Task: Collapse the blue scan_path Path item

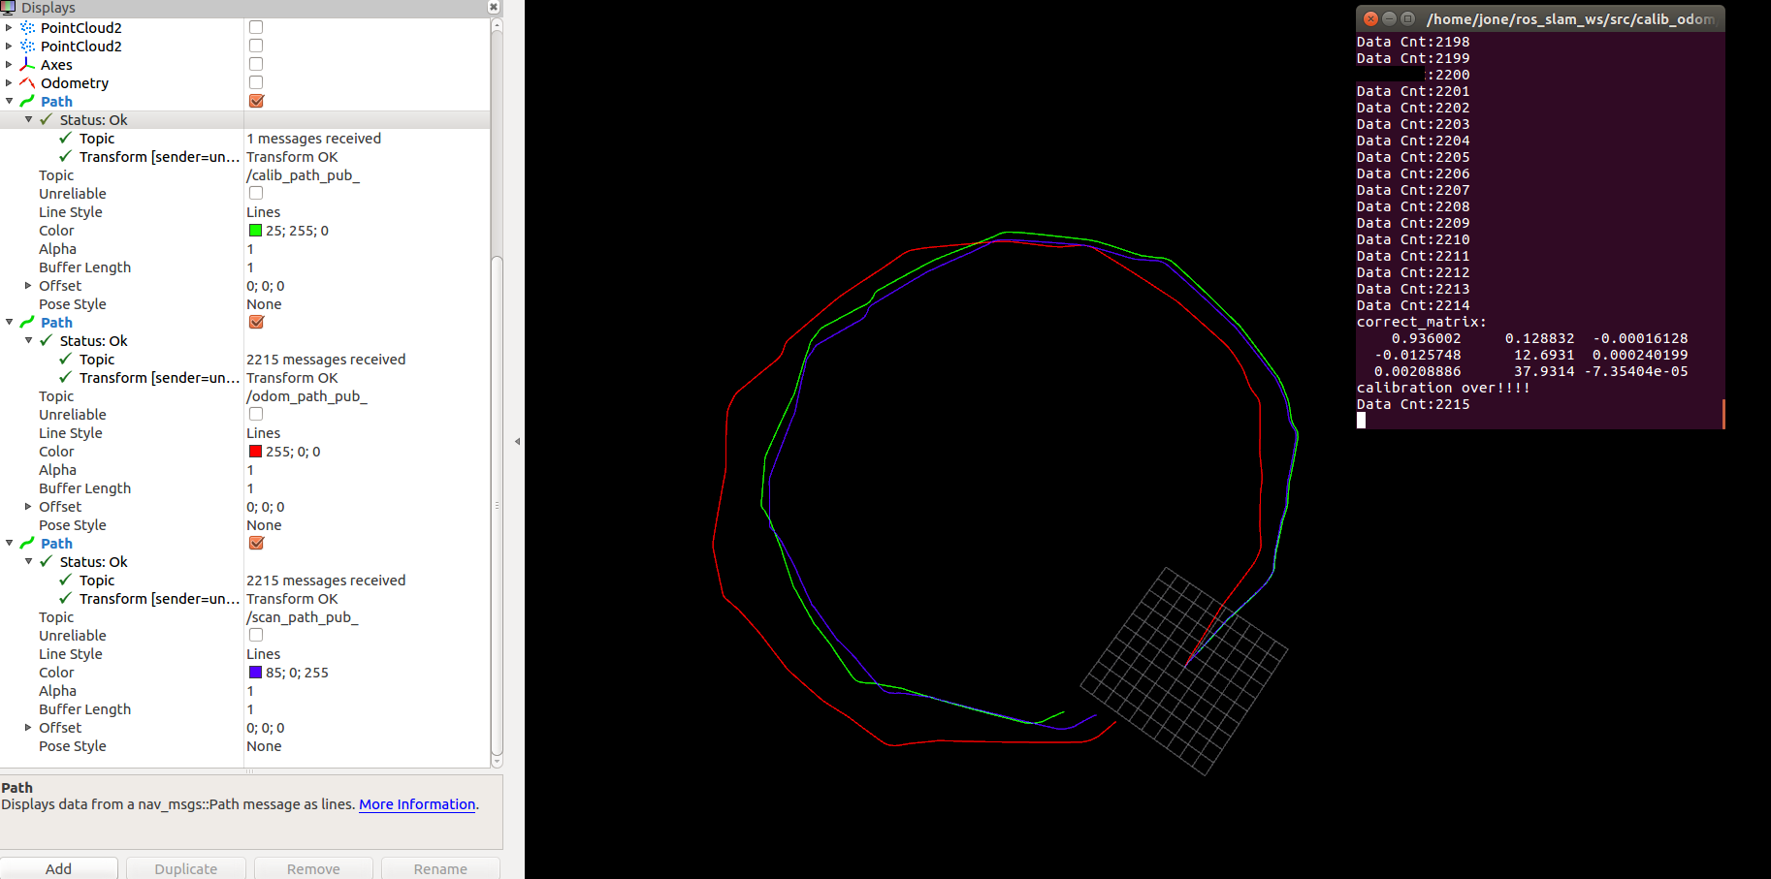Action: [9, 544]
